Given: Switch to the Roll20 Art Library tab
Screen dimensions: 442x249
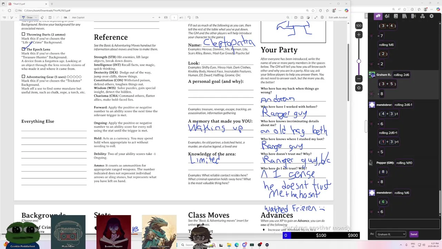Looking at the screenshot, I should click(x=387, y=16).
